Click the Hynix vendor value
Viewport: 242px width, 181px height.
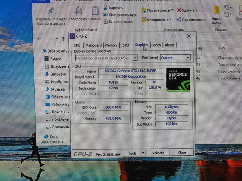tap(172, 118)
